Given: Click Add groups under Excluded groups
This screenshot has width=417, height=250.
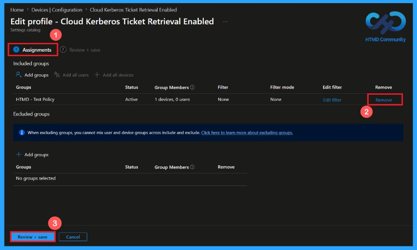Looking at the screenshot, I should 32,154.
